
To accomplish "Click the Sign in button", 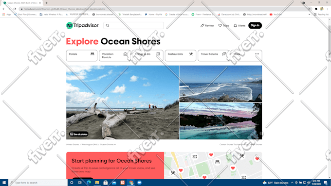I will point(255,25).
